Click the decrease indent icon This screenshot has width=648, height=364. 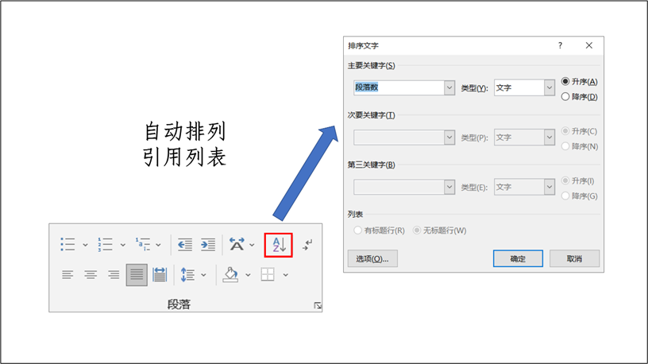pyautogui.click(x=184, y=245)
